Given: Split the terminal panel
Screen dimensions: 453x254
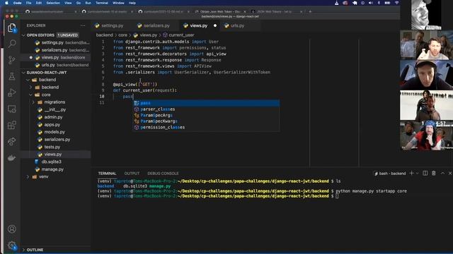Looking at the screenshot, I should (425, 173).
